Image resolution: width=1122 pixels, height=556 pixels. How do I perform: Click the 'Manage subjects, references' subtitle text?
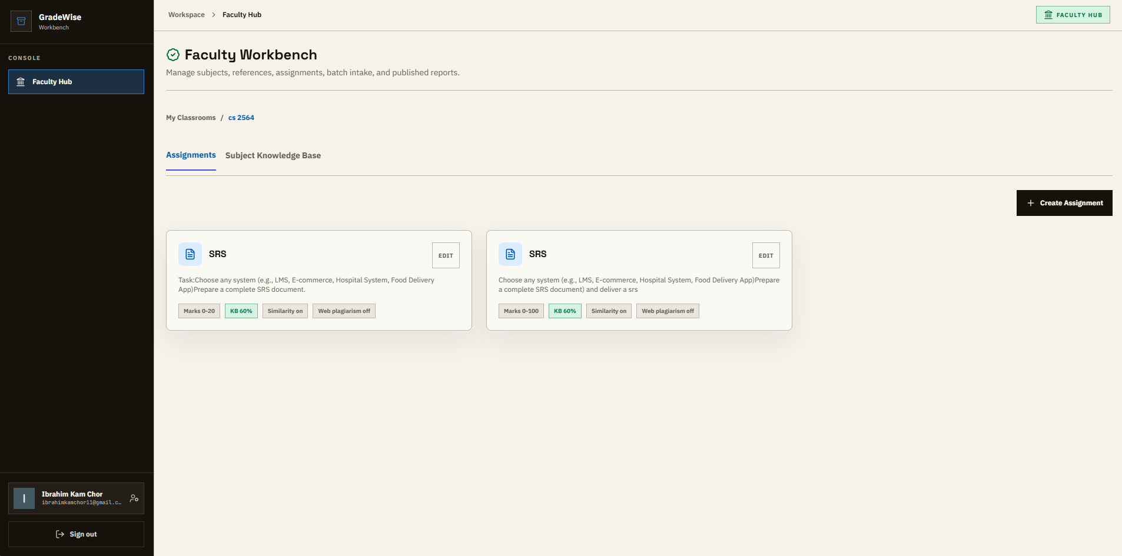pos(313,72)
